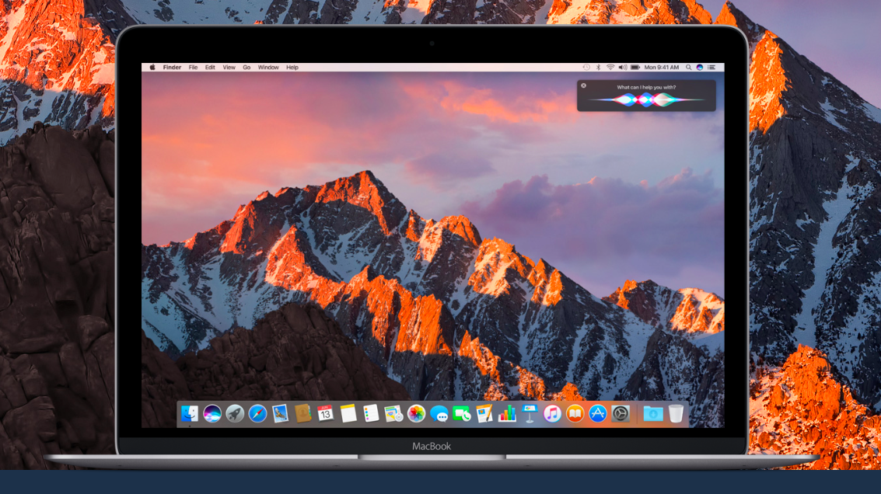Open Calendar icon showing 13
Screen dimensions: 881x494
tap(325, 414)
